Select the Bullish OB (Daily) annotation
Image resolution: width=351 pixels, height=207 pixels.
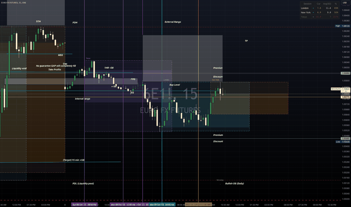(235, 184)
